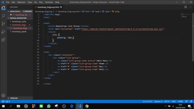Open Windows Action Center notifications

(x=189, y=106)
